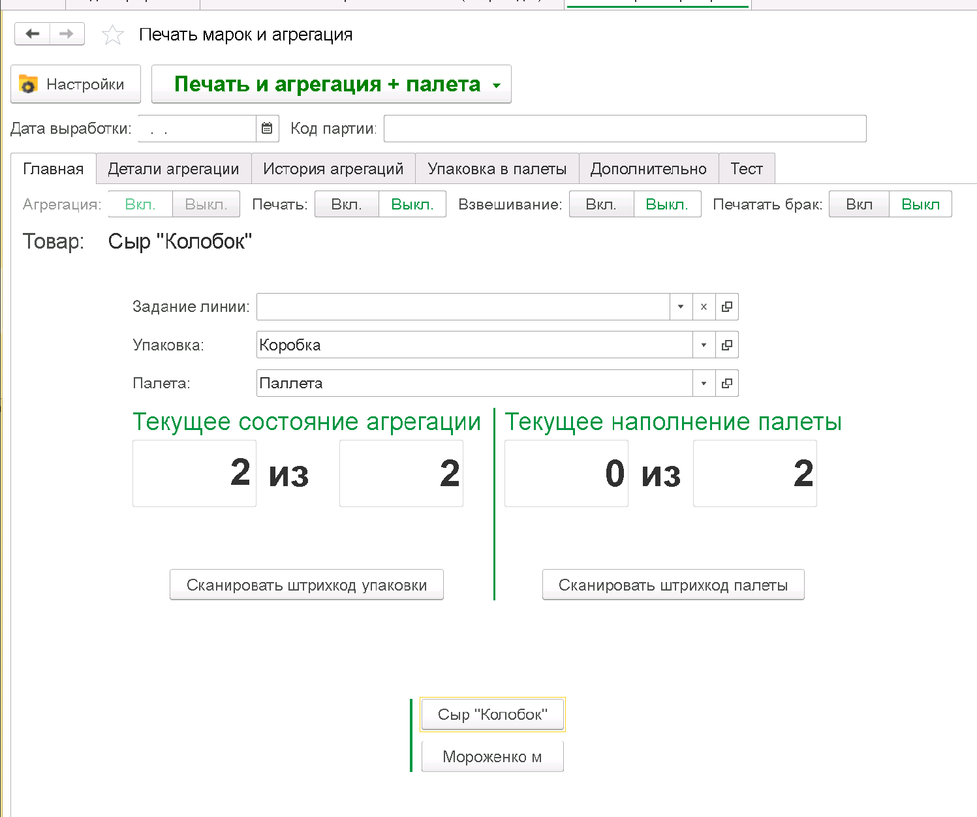Enable Печатать брак with Вкл

[859, 204]
